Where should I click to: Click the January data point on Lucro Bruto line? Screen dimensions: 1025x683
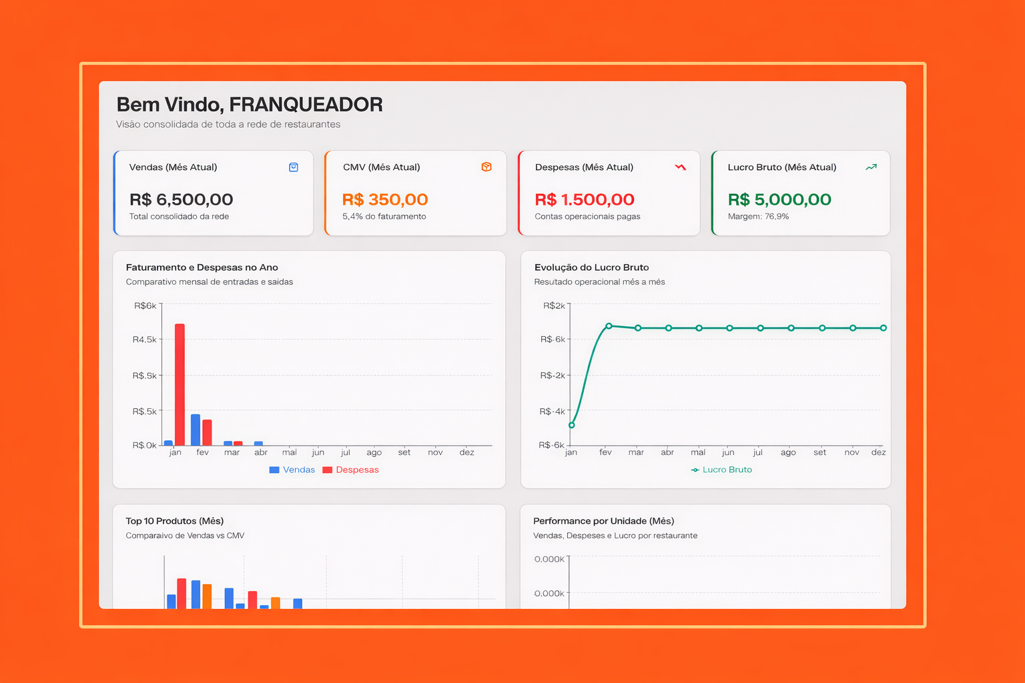[572, 424]
